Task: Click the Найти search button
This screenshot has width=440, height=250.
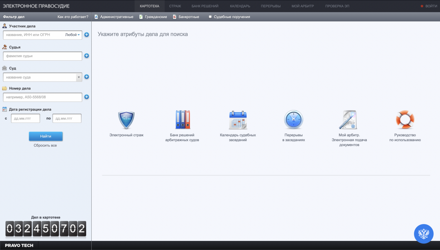Action: coord(46,136)
